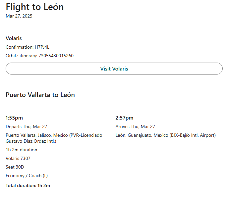Click the Volaris 7307 flight number

pos(18,158)
